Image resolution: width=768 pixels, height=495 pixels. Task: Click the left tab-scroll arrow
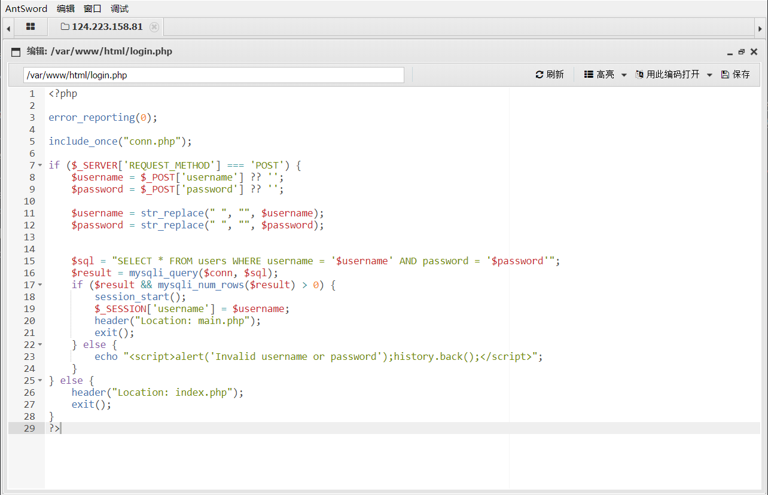(x=8, y=27)
